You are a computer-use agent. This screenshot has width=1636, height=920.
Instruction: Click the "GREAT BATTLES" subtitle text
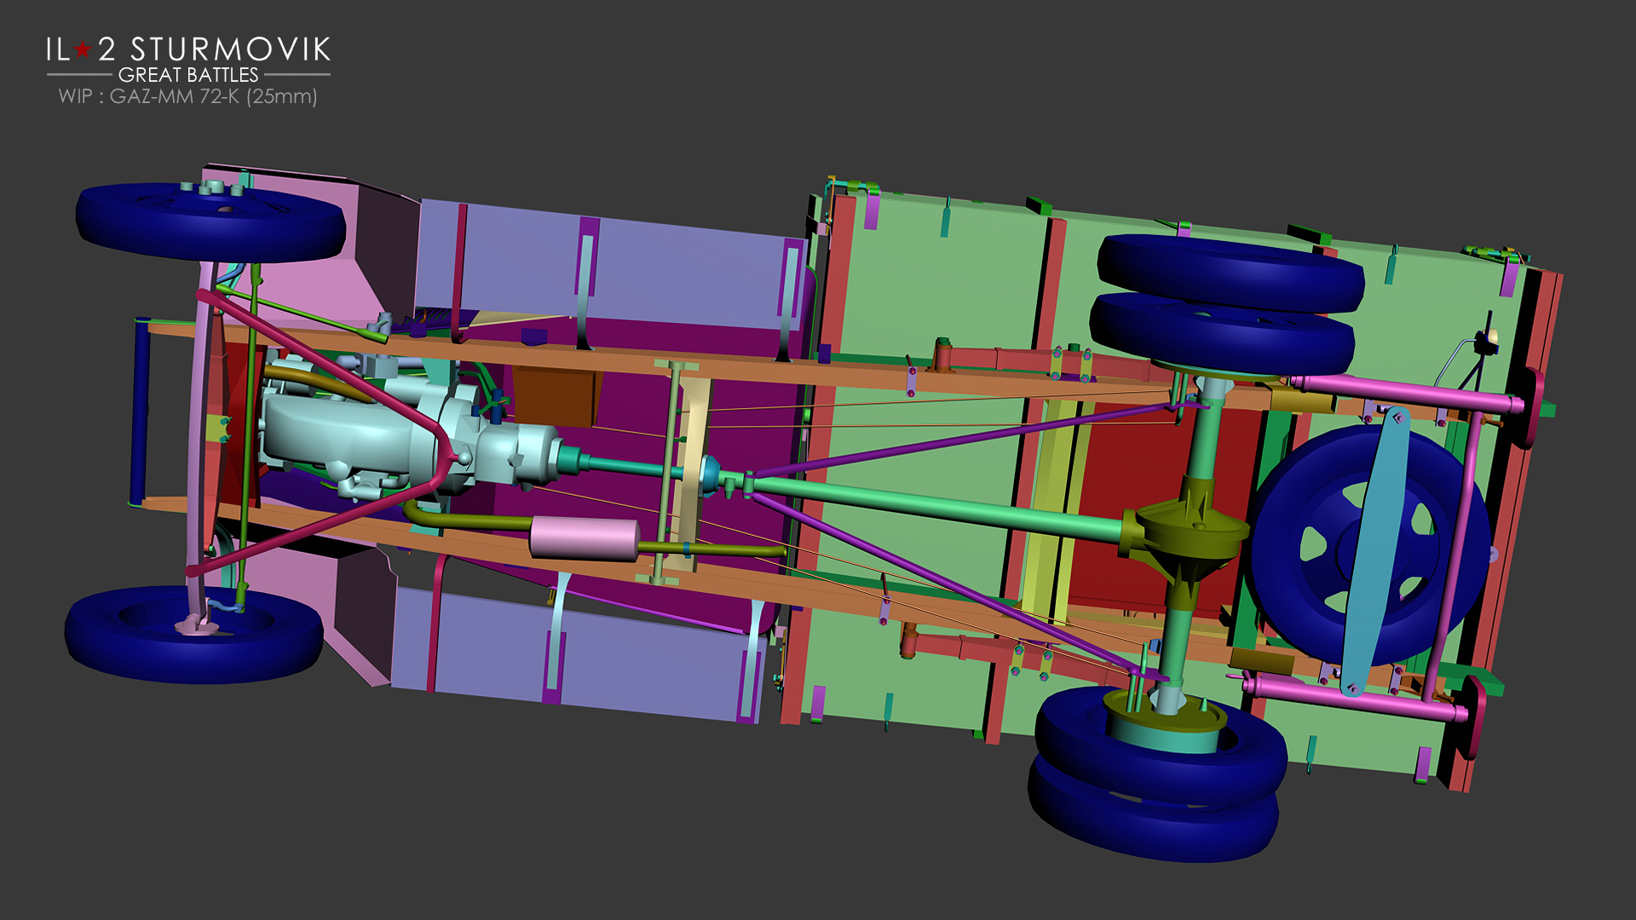click(x=188, y=75)
